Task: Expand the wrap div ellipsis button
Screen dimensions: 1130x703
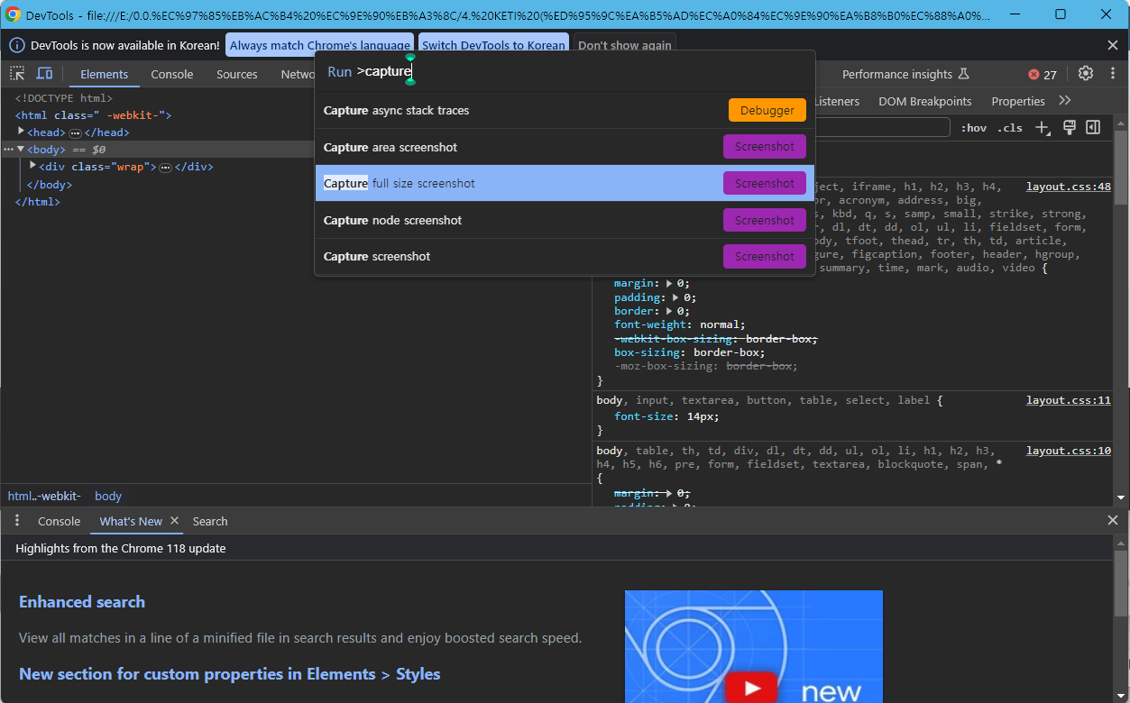Action: pos(165,168)
